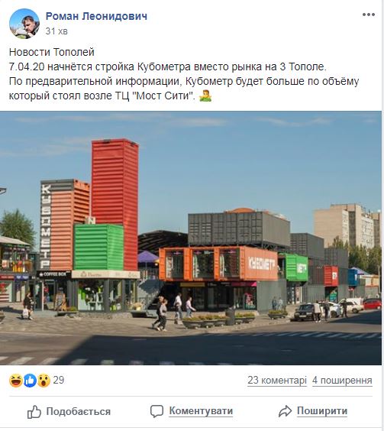The width and height of the screenshot is (384, 431).
Task: Like the post with Подобається
Action: (69, 412)
